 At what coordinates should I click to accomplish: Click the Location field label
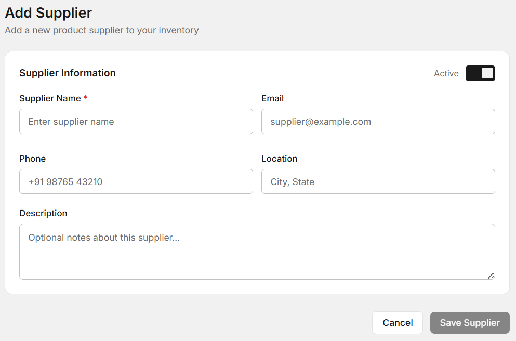279,159
